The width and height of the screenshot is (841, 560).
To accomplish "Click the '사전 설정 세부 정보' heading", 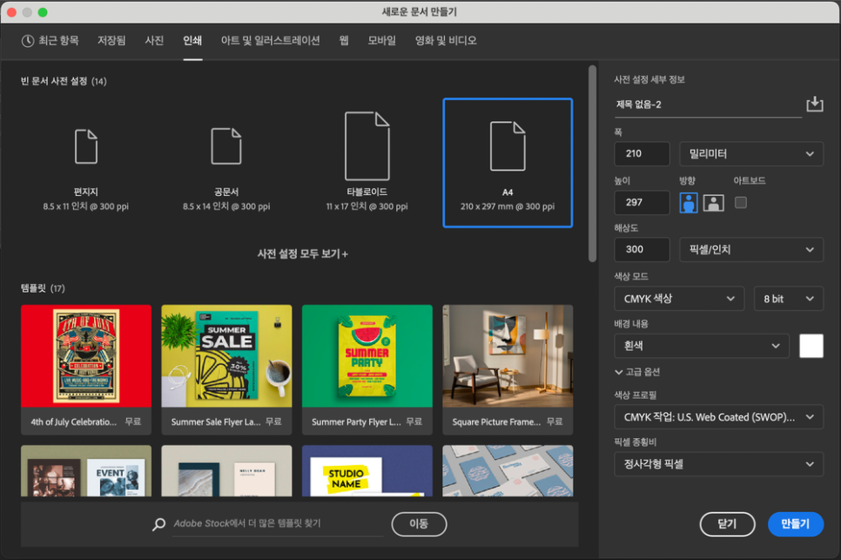I will coord(649,80).
